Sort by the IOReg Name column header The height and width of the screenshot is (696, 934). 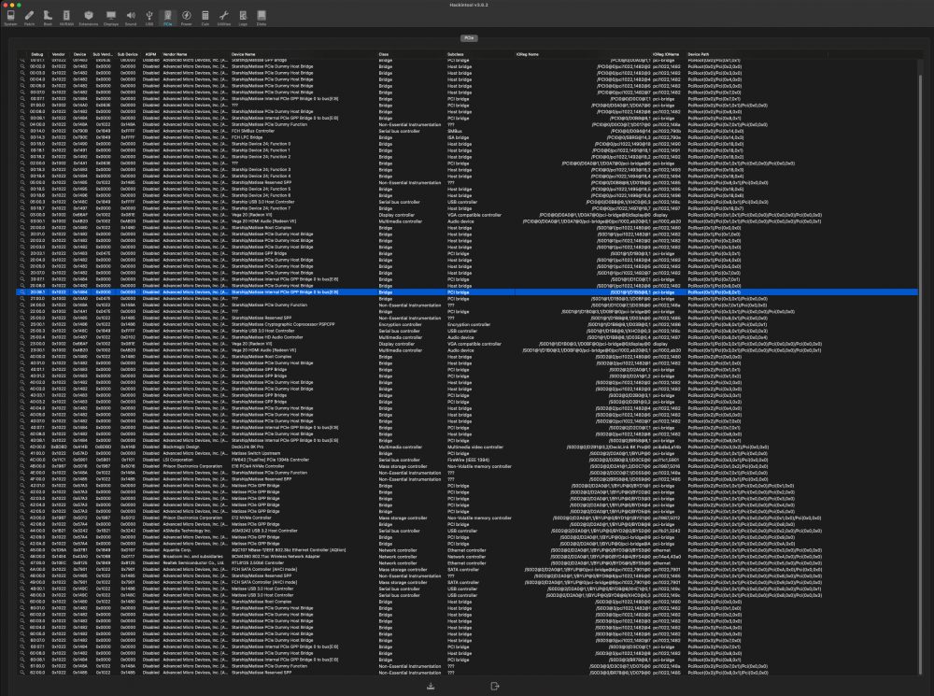tap(583, 54)
